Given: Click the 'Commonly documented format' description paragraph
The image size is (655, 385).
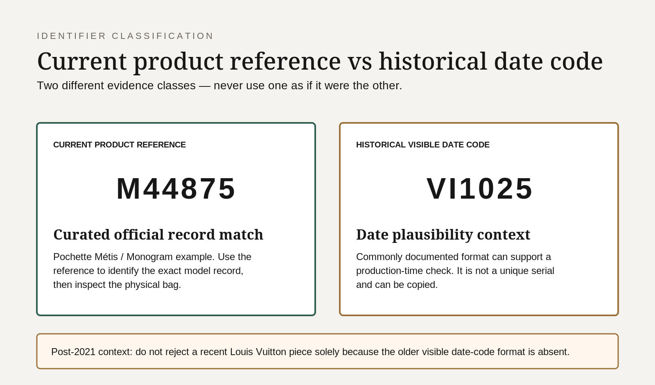Looking at the screenshot, I should click(x=455, y=271).
